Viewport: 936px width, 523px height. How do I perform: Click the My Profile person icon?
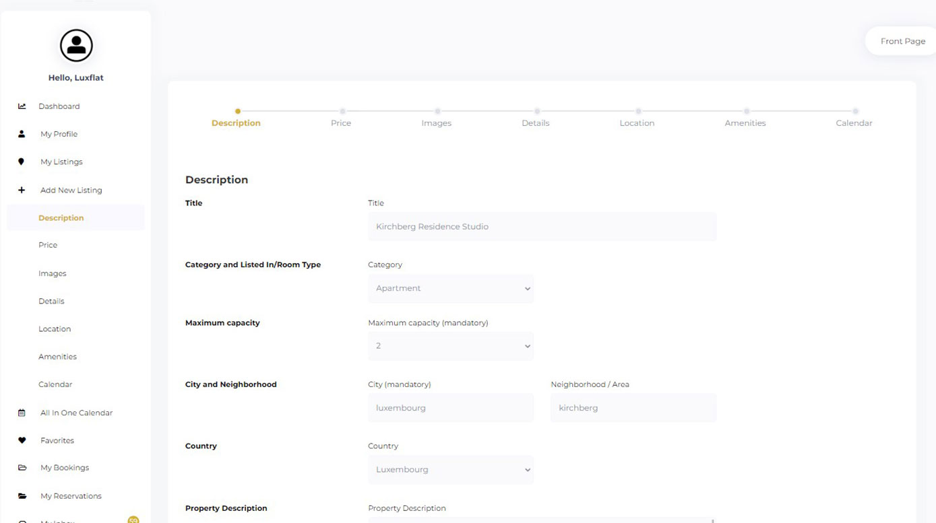(x=22, y=134)
